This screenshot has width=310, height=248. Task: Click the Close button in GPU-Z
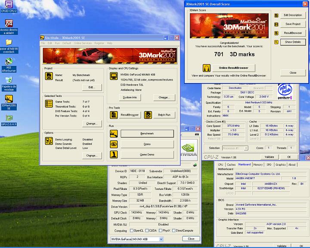tap(191, 239)
